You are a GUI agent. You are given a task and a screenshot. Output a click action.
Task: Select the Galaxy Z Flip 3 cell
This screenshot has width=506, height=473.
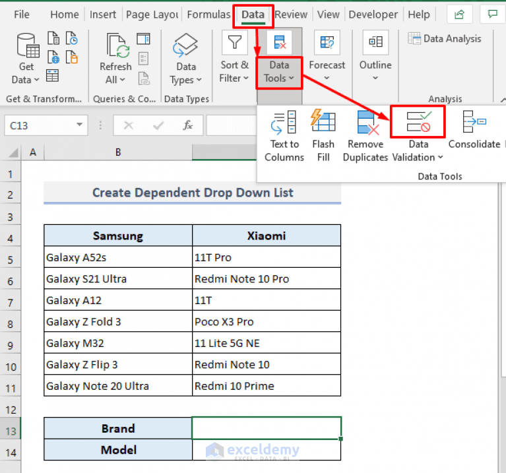pos(118,365)
